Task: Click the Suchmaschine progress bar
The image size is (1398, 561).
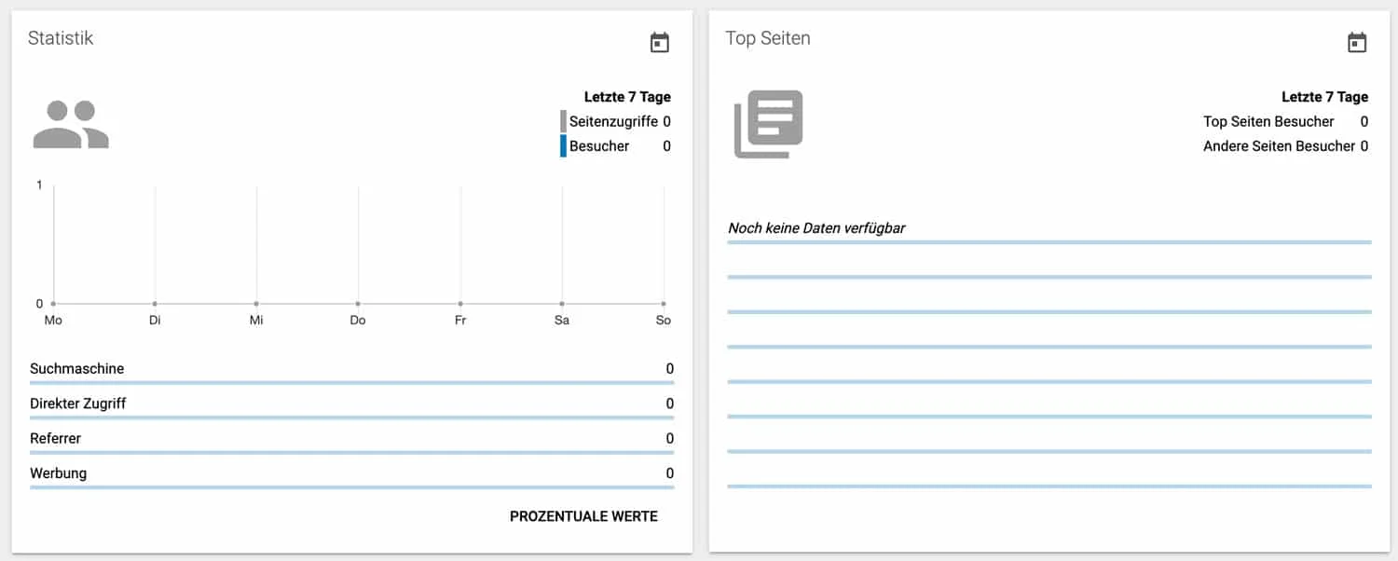Action: (x=351, y=380)
